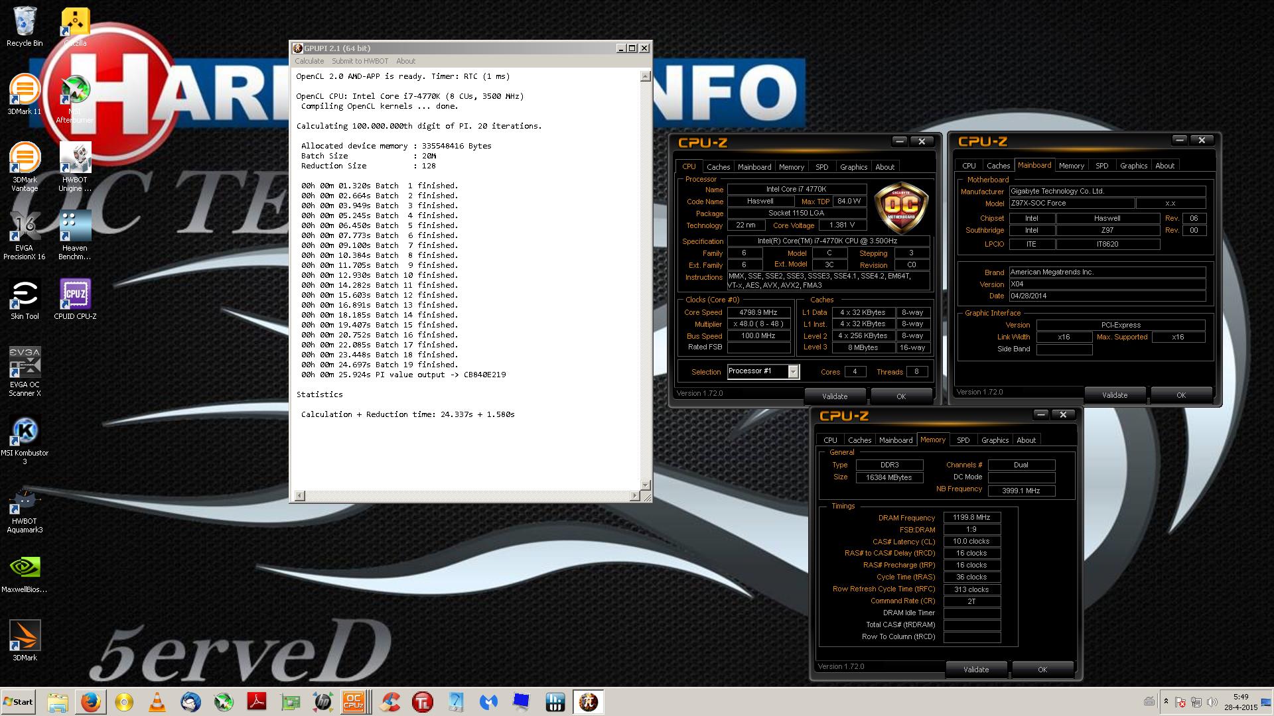The height and width of the screenshot is (716, 1274).
Task: Open the HWBOT Unigine desktop shortcut
Action: [75, 167]
